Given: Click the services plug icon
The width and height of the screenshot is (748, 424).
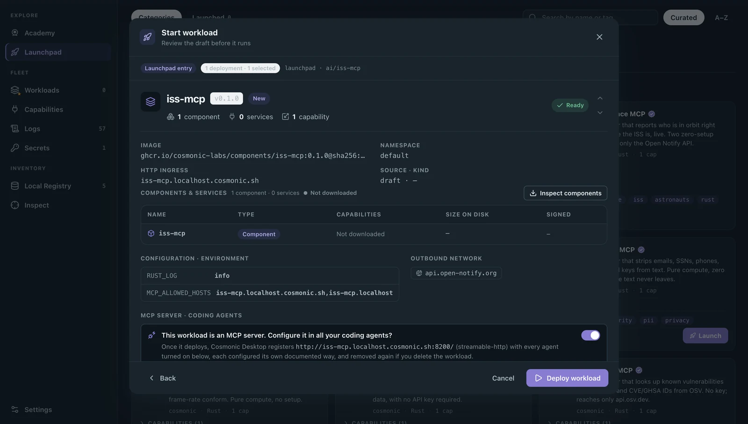Looking at the screenshot, I should 232,117.
